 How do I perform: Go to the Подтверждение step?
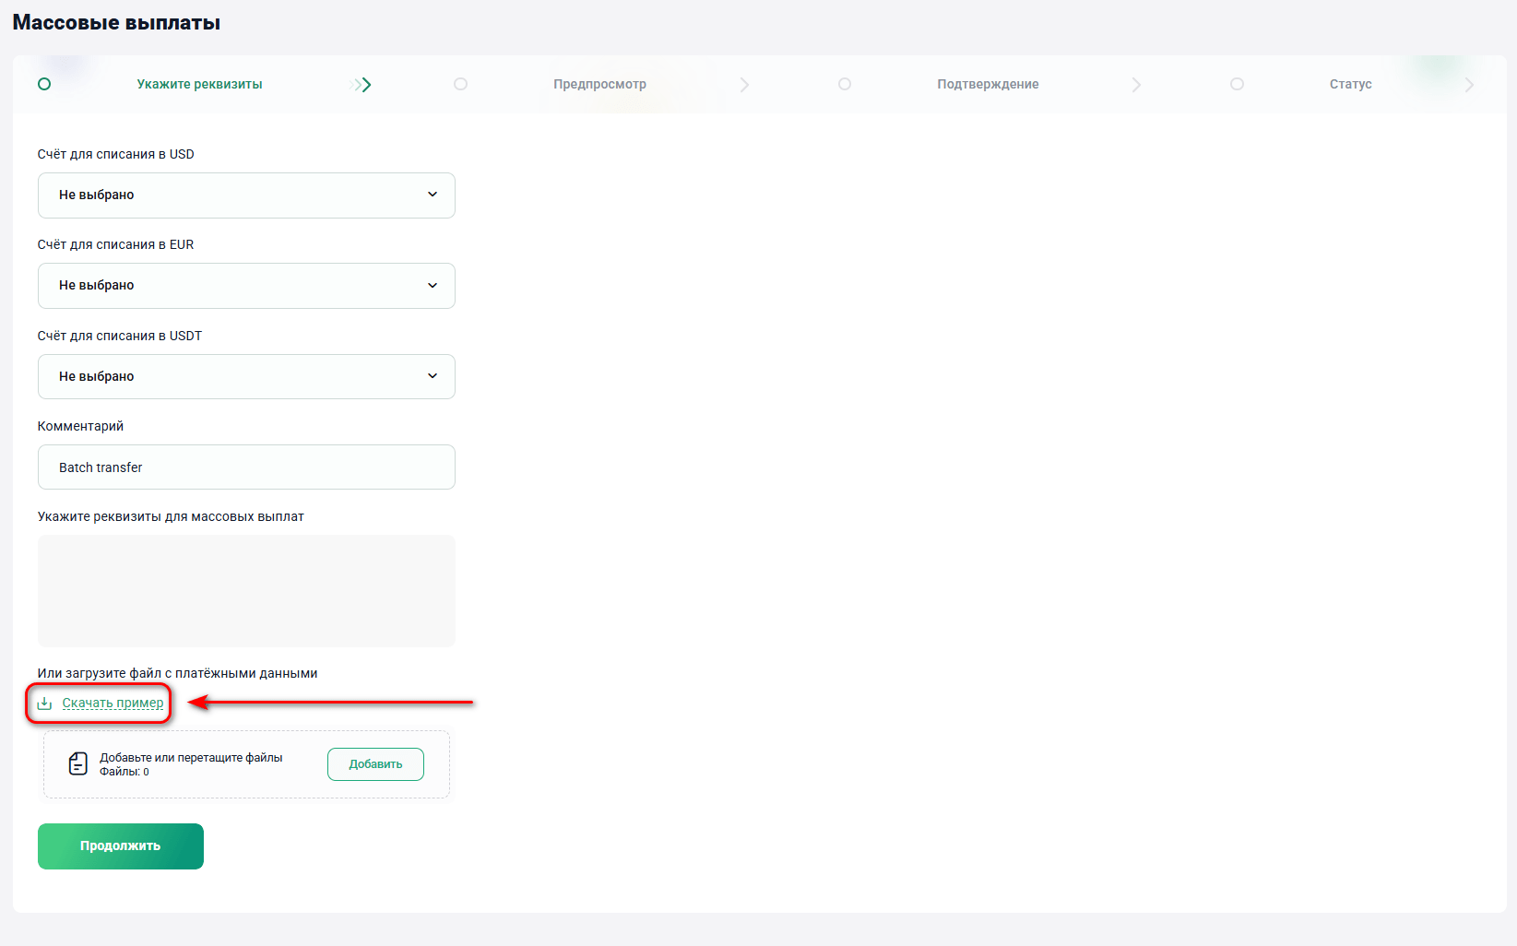coord(988,84)
